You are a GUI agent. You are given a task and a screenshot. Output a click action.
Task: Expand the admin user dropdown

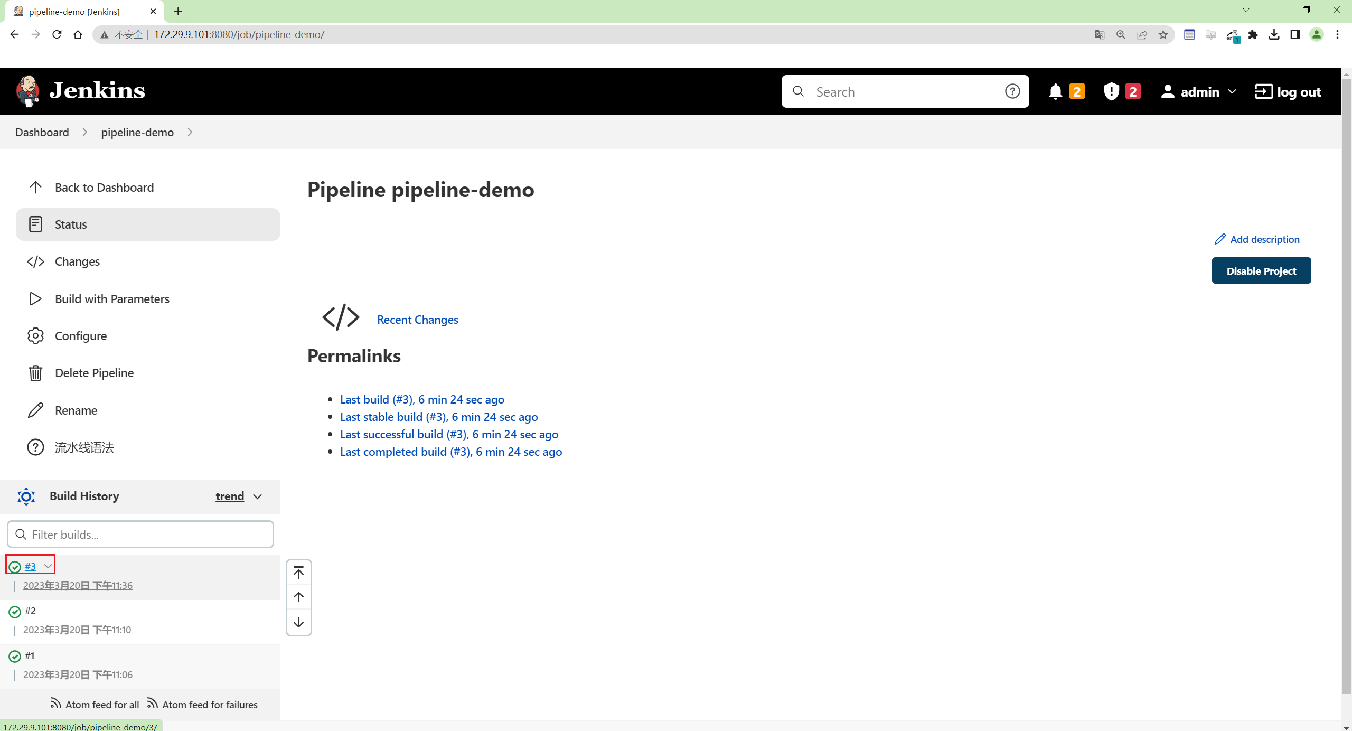pyautogui.click(x=1232, y=91)
